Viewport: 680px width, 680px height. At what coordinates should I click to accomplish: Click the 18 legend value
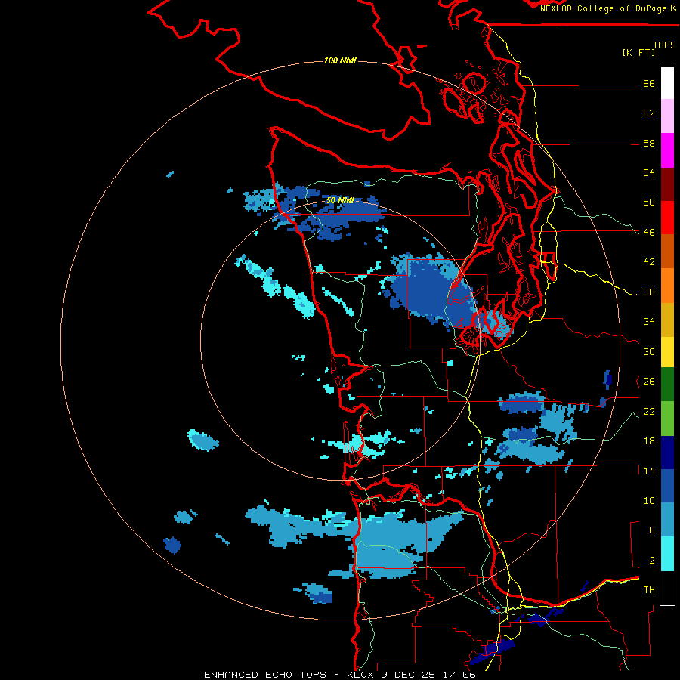(649, 441)
